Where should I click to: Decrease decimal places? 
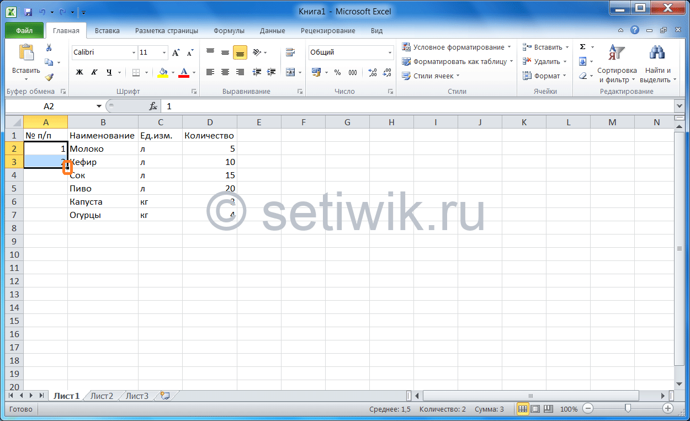coord(386,72)
